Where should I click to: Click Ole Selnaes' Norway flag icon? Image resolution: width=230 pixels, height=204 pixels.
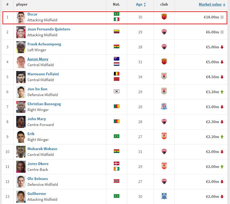pyautogui.click(x=116, y=181)
